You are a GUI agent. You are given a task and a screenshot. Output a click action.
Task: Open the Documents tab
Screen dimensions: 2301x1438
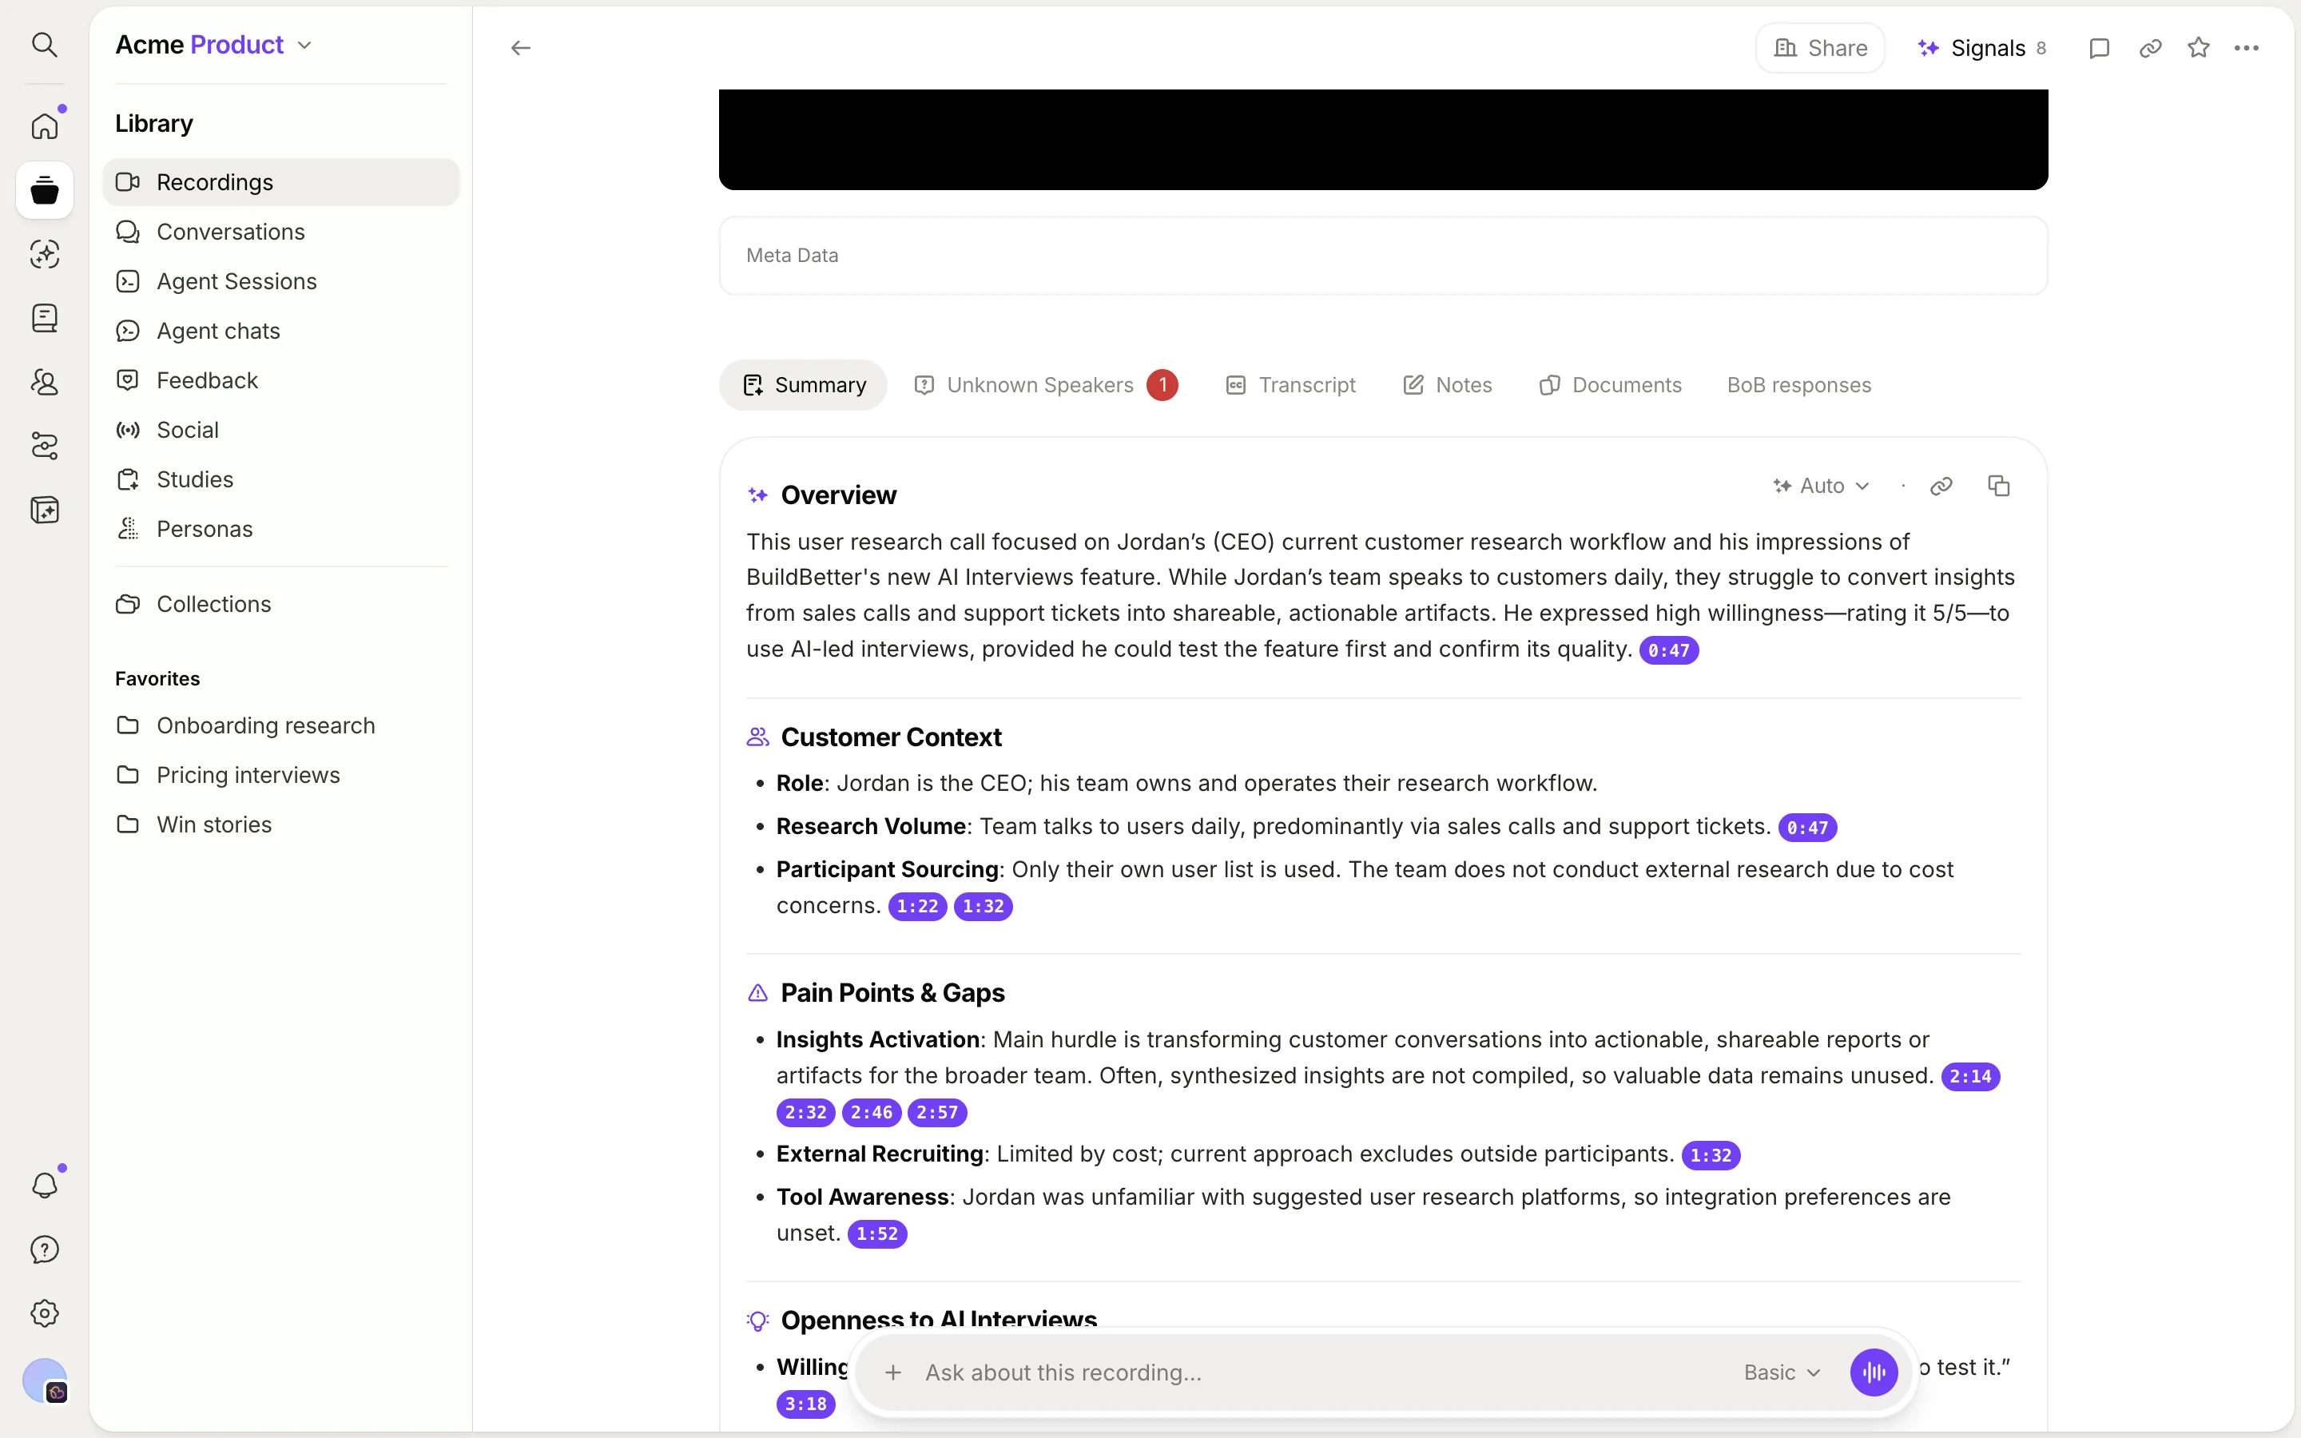click(1611, 385)
